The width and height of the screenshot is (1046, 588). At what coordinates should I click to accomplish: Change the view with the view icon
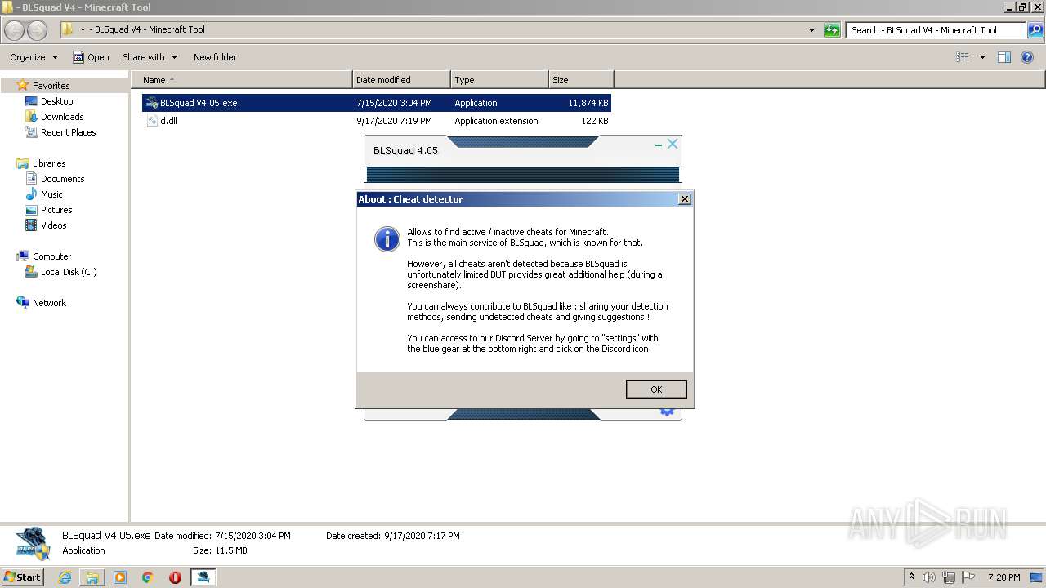(x=963, y=57)
